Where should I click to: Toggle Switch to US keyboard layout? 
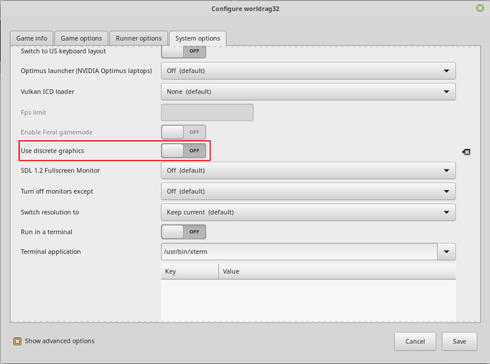pyautogui.click(x=184, y=51)
